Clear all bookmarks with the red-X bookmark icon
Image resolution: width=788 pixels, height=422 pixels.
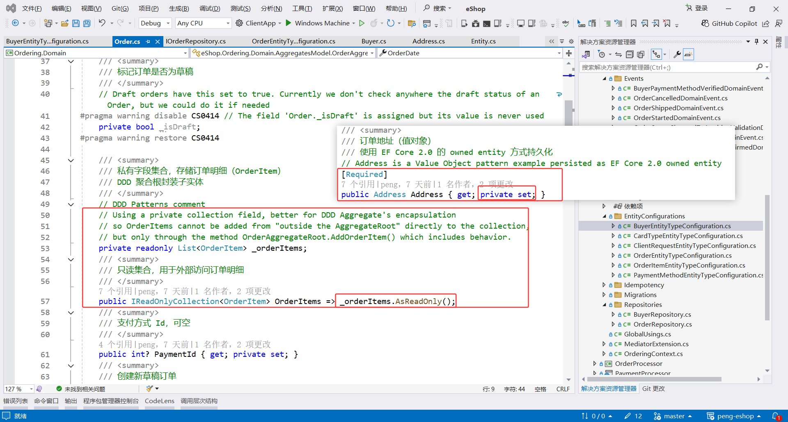click(667, 23)
